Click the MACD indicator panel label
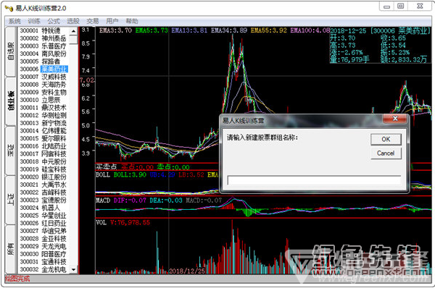Viewport: 435px width, 288px height. [x=103, y=200]
